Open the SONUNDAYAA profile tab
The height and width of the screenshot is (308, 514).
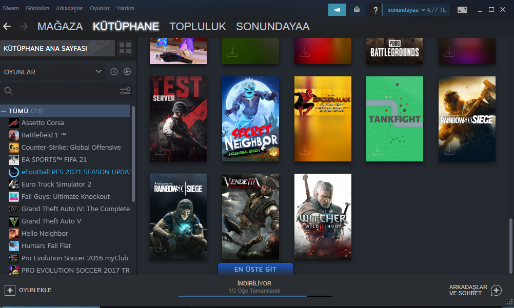pyautogui.click(x=273, y=27)
